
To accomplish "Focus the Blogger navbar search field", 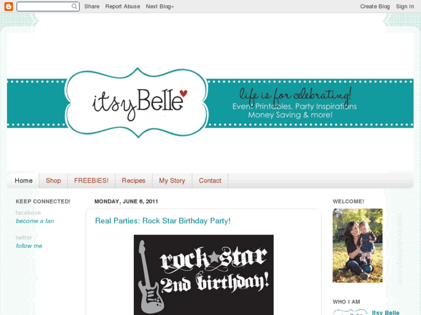I will coord(48,6).
